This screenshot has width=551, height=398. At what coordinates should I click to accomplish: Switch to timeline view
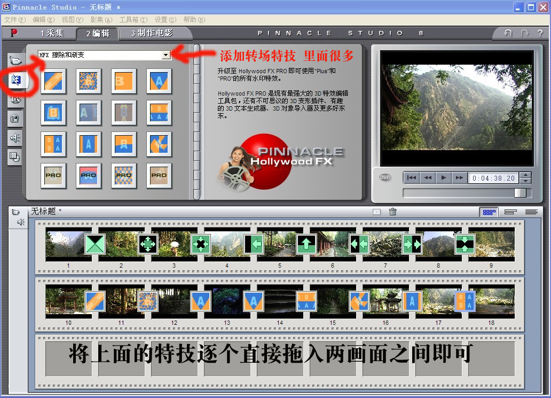click(x=510, y=212)
